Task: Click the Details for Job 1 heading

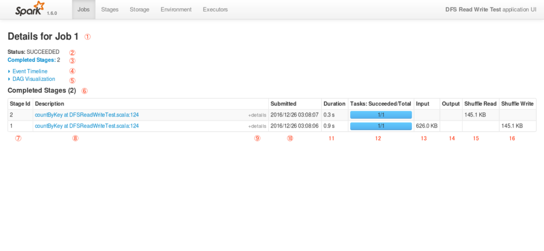Action: tap(43, 37)
